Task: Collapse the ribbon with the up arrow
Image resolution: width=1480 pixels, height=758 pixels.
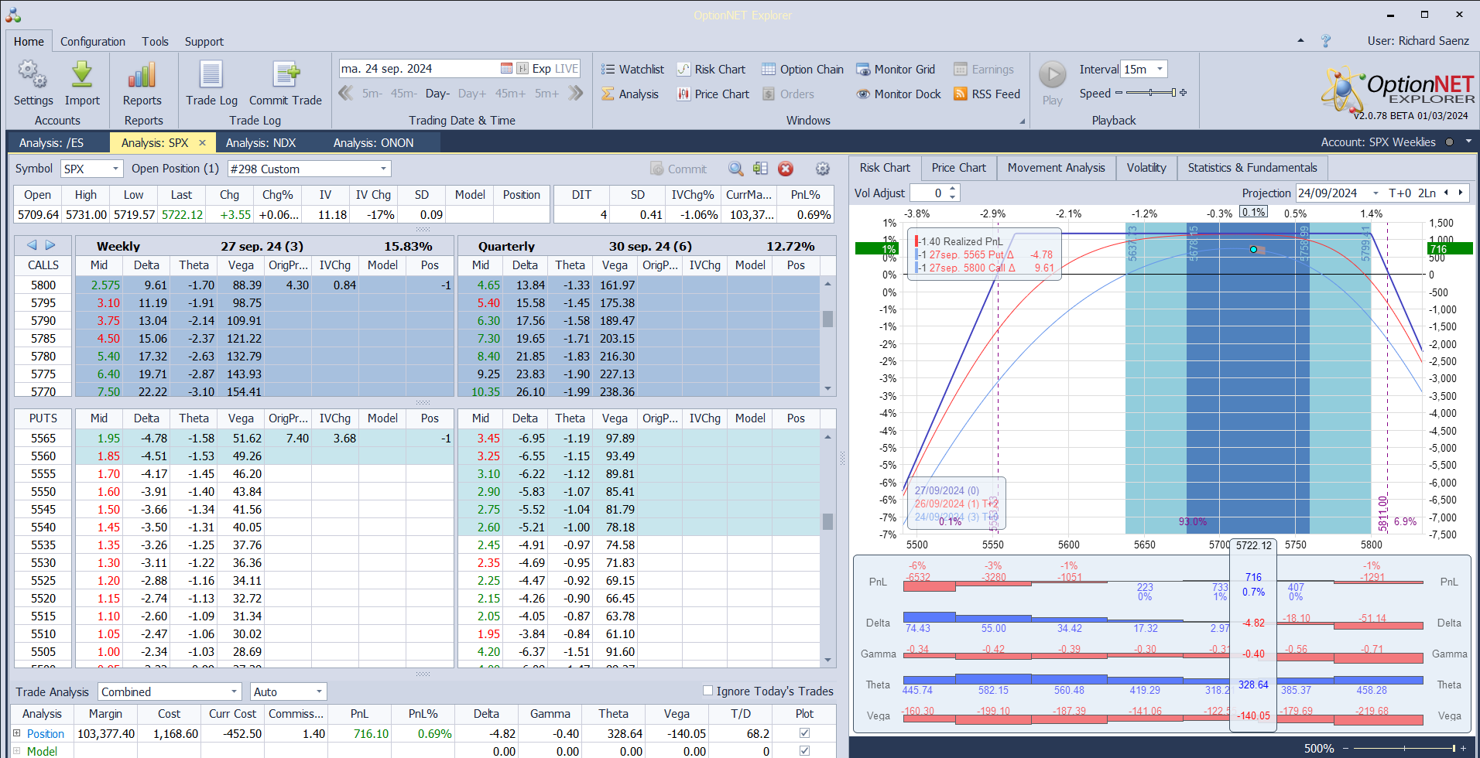Action: point(1300,40)
